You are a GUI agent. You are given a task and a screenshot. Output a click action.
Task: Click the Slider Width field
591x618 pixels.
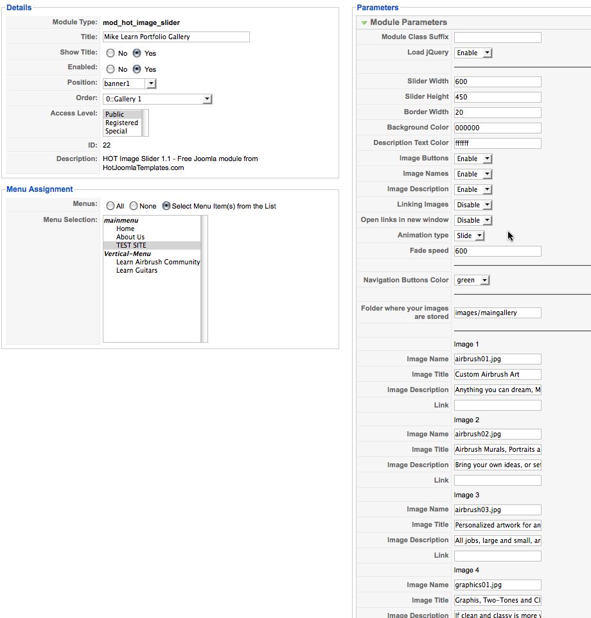pyautogui.click(x=497, y=82)
